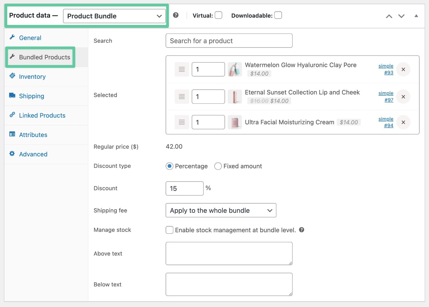Select Fixed amount discount type

(218, 166)
